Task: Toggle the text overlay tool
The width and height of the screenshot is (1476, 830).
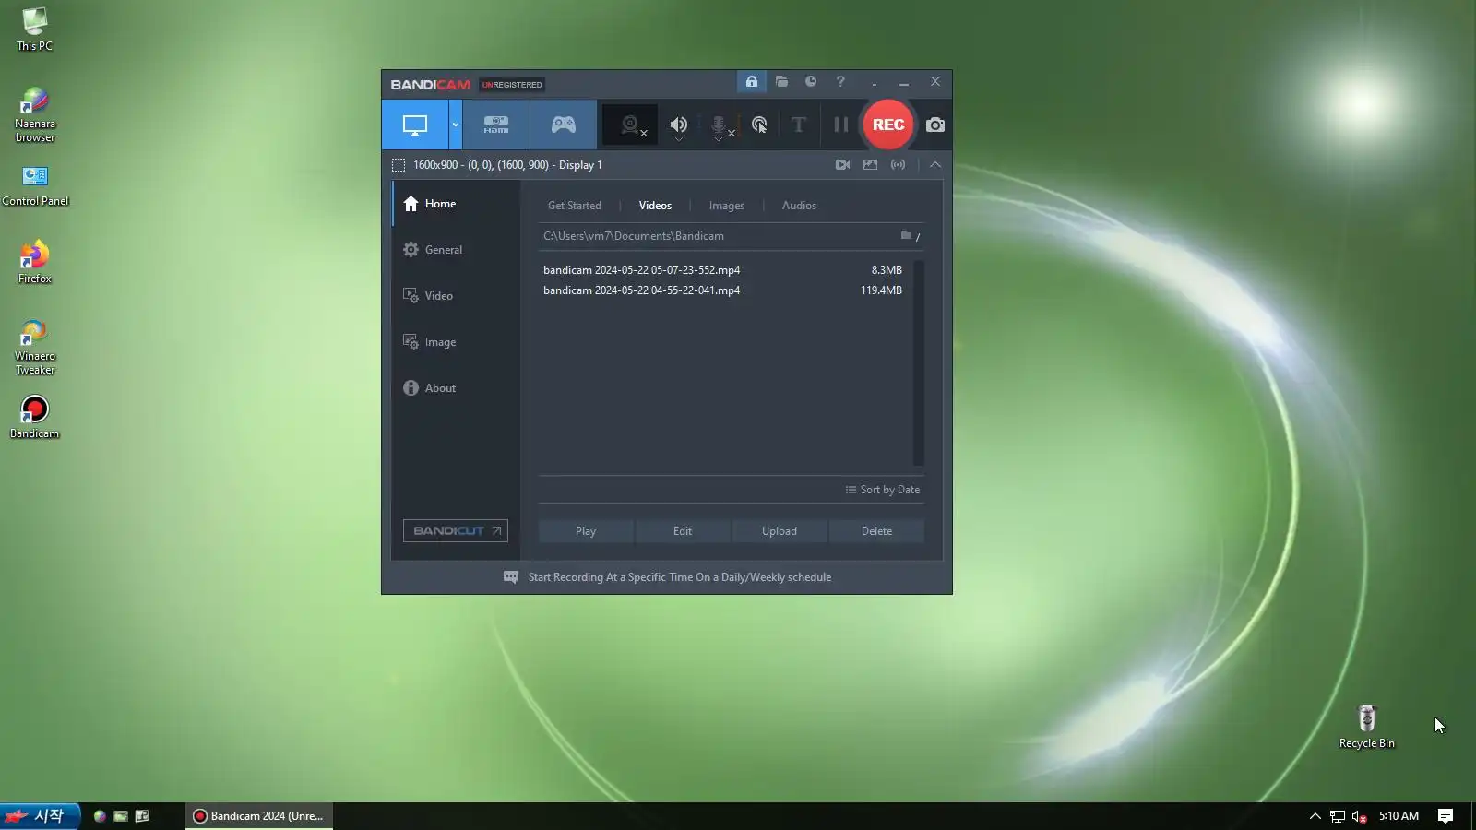Action: (x=799, y=125)
